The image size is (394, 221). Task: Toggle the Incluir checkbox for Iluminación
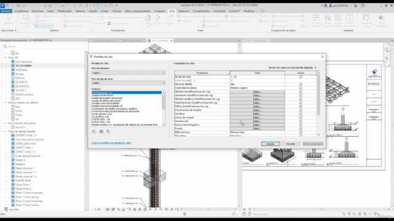pyautogui.click(x=300, y=121)
